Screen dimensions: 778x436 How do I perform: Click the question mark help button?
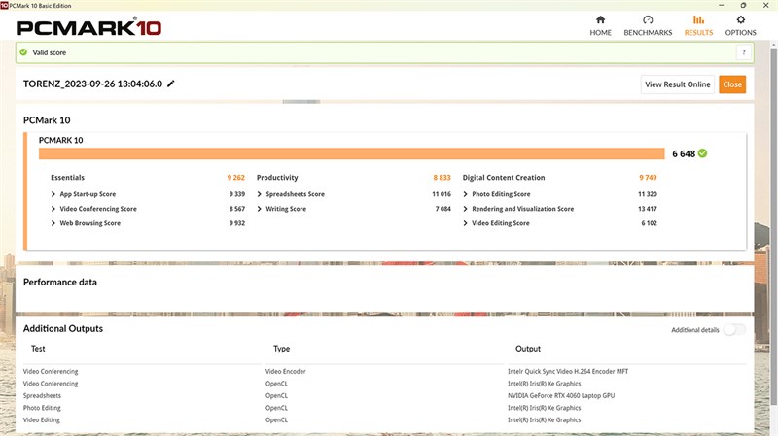(x=743, y=52)
